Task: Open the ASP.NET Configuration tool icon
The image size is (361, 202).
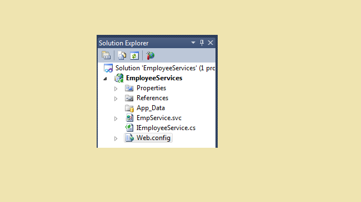Action: (x=150, y=55)
